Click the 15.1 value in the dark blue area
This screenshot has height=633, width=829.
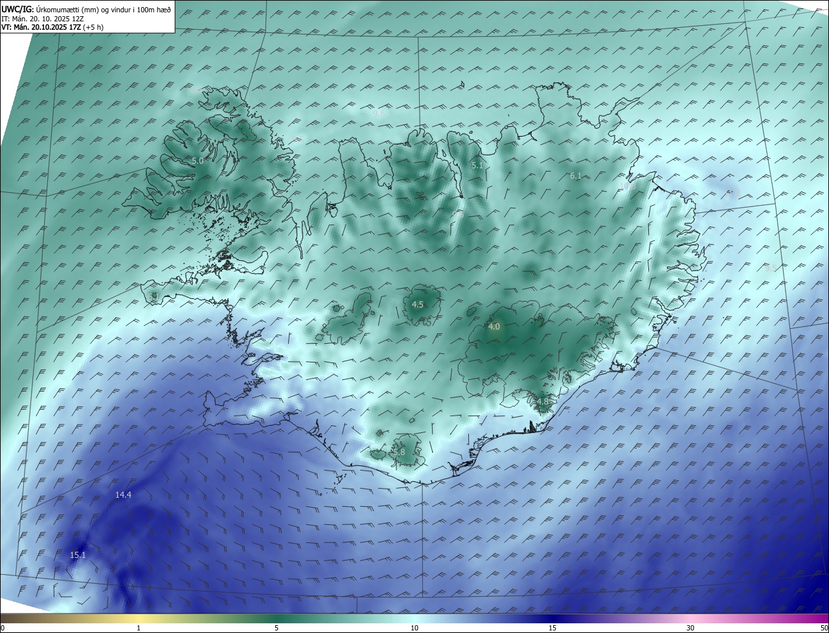pos(78,555)
